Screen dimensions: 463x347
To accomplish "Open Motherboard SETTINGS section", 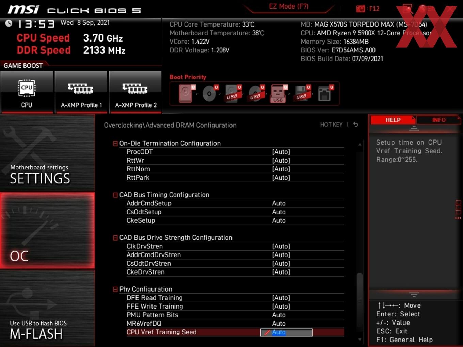I will pyautogui.click(x=47, y=153).
